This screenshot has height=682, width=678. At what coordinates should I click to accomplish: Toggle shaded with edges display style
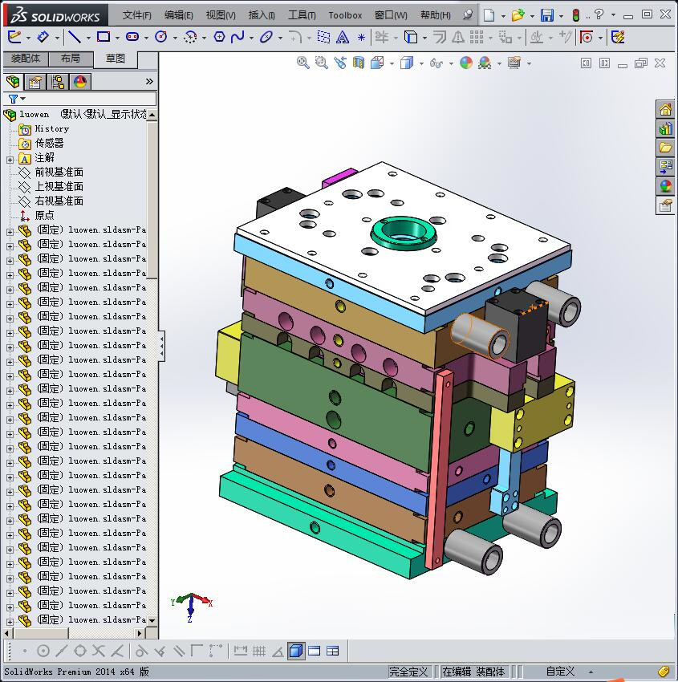pyautogui.click(x=407, y=63)
